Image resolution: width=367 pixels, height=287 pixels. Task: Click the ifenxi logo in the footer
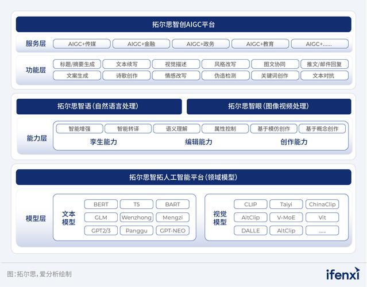343,273
